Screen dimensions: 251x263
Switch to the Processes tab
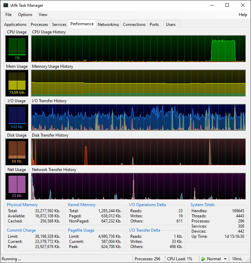coord(39,25)
